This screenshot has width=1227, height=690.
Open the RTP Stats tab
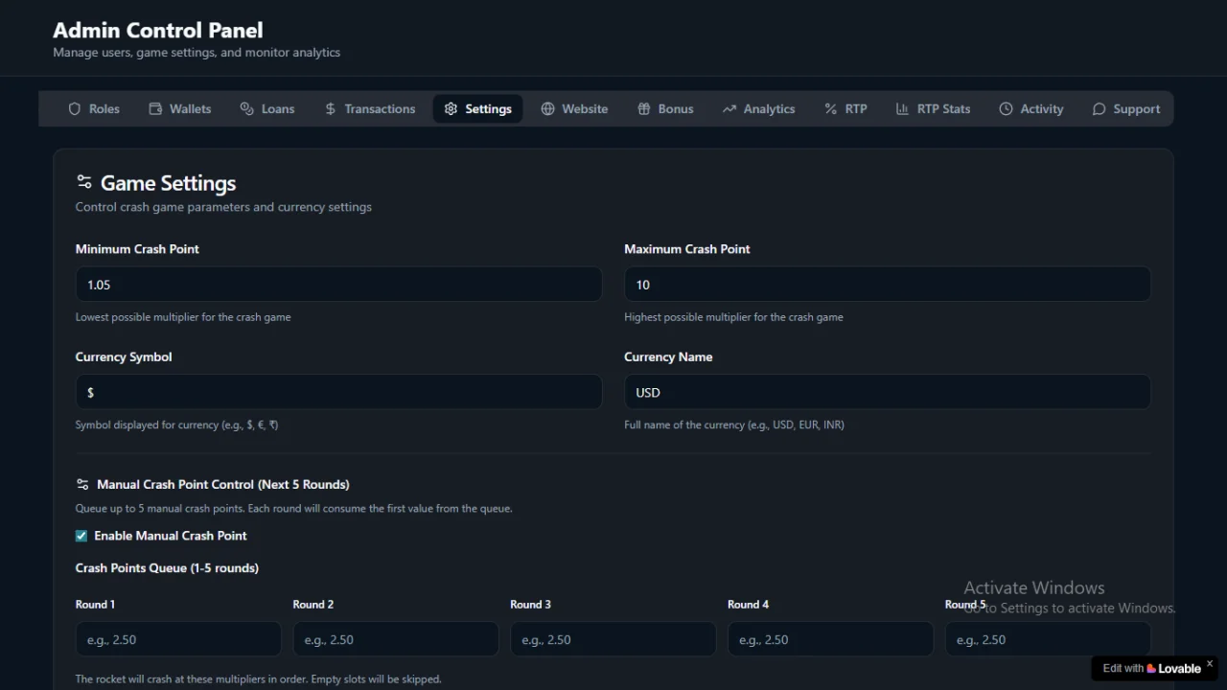[933, 109]
